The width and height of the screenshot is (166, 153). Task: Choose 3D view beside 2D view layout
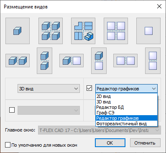pos(72,61)
